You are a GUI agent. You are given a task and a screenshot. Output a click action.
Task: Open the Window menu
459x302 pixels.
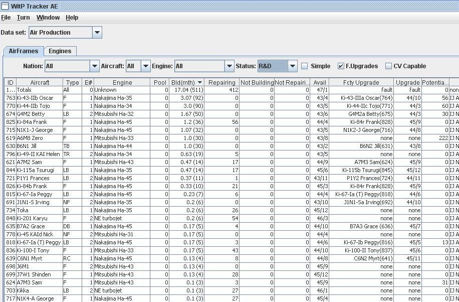tap(48, 18)
